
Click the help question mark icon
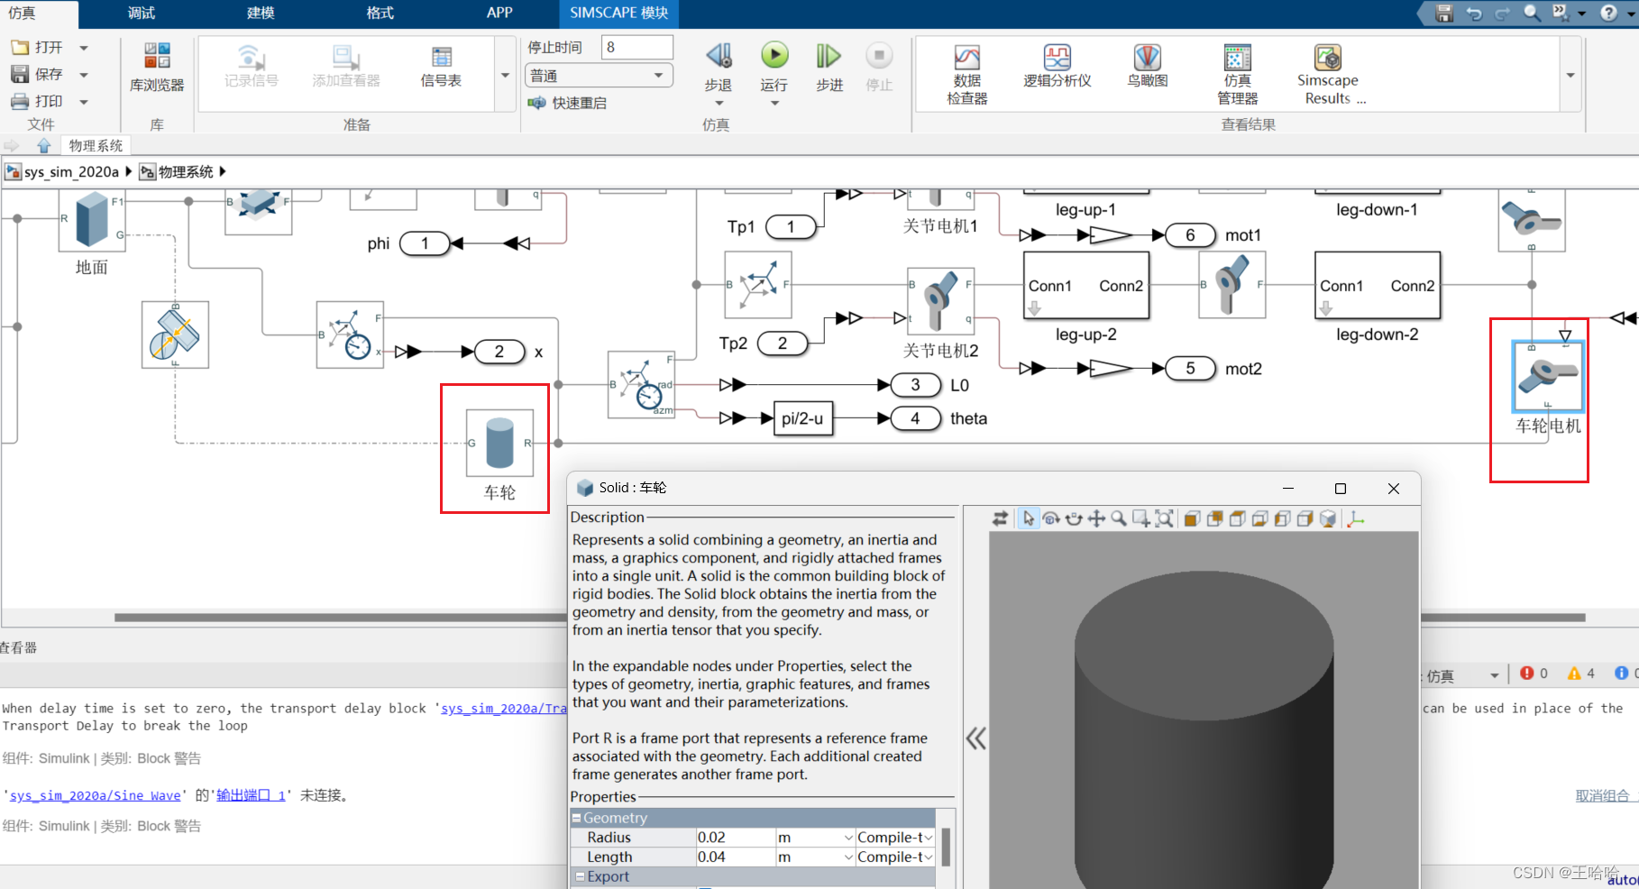coord(1608,13)
